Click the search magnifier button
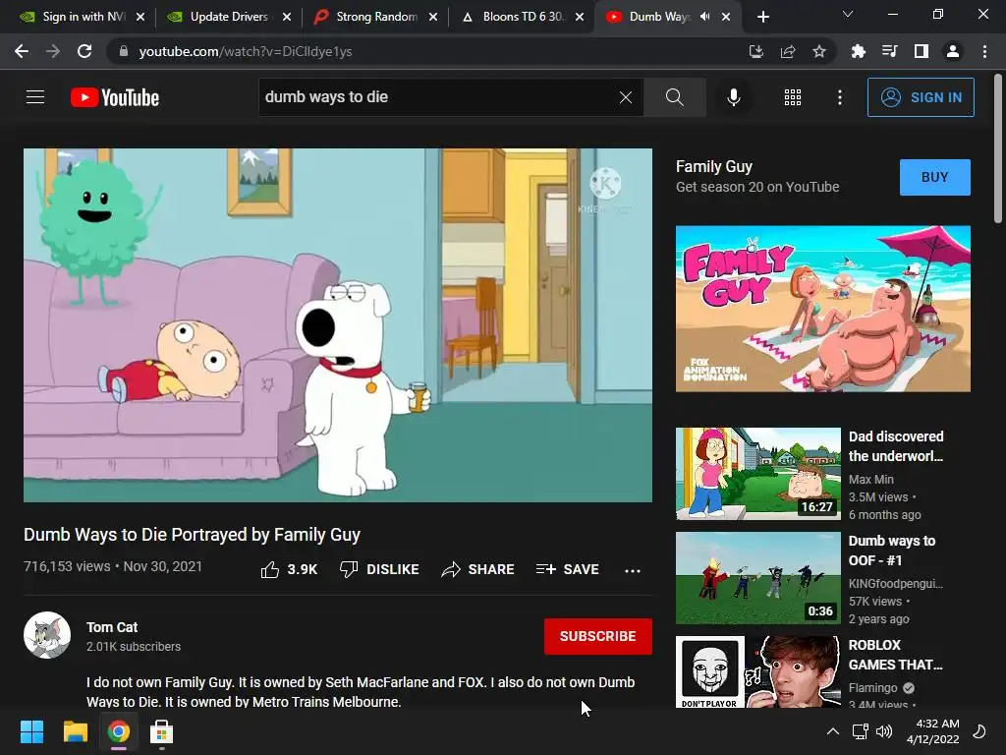Image resolution: width=1006 pixels, height=755 pixels. (674, 97)
